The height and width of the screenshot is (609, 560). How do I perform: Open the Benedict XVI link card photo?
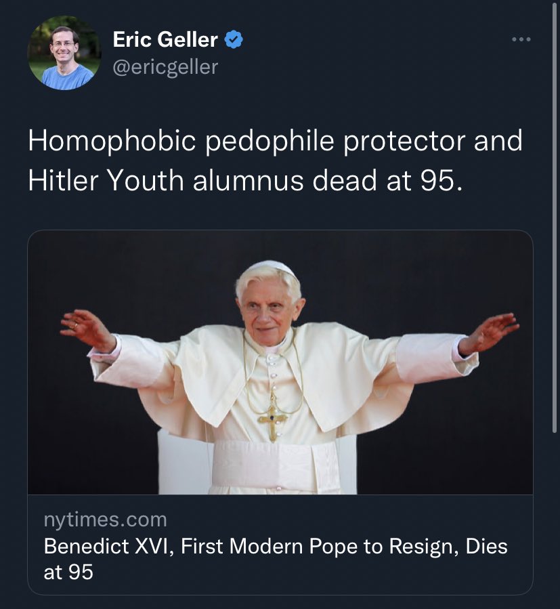pyautogui.click(x=280, y=362)
